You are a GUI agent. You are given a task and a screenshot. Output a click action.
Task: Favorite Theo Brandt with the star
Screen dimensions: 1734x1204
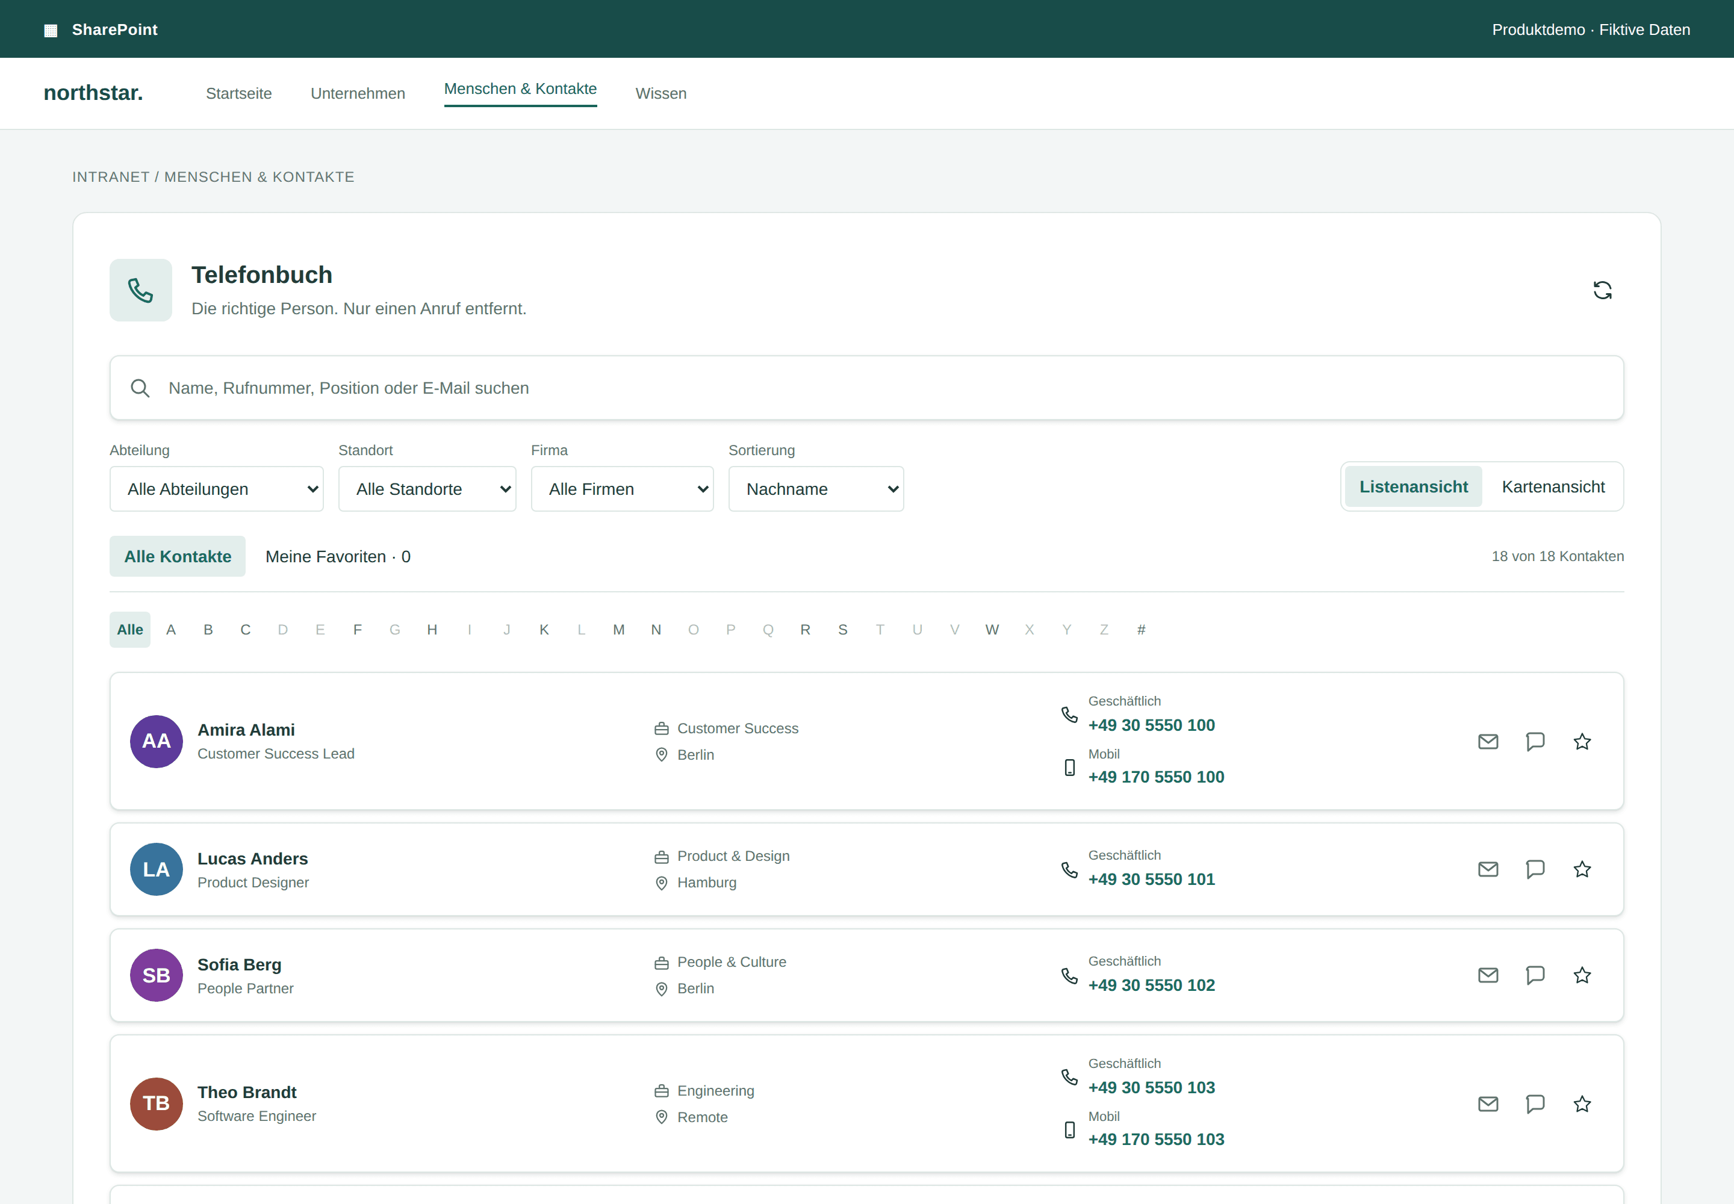point(1582,1103)
